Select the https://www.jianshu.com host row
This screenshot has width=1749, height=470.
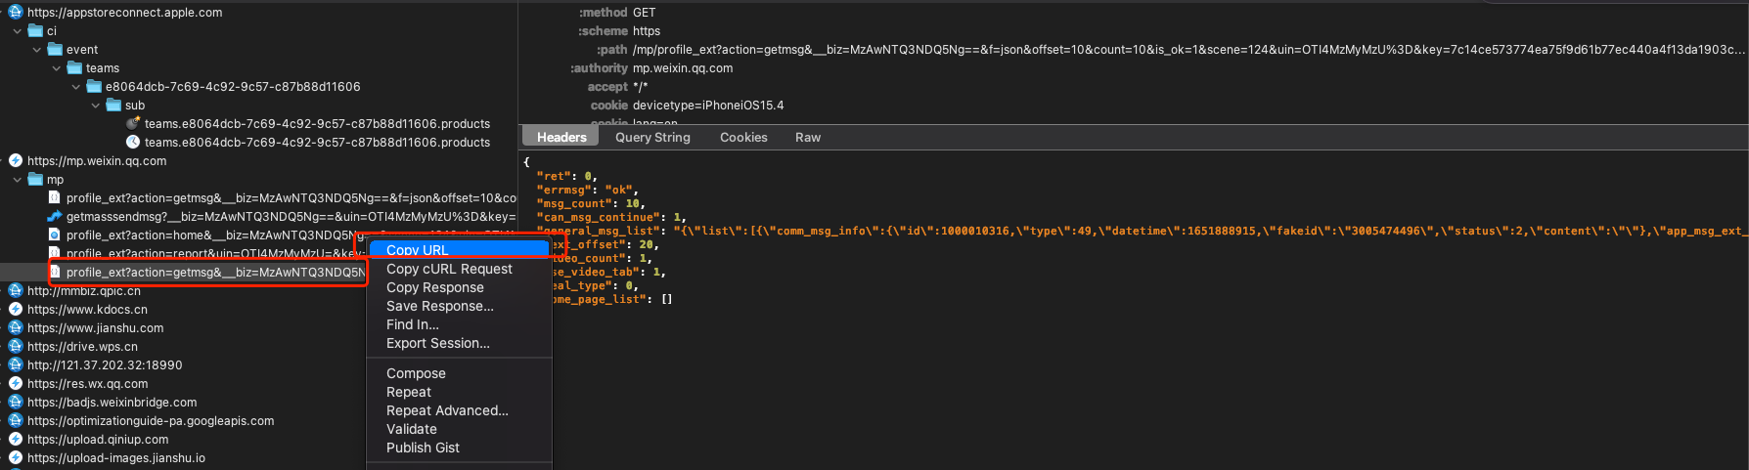point(95,327)
